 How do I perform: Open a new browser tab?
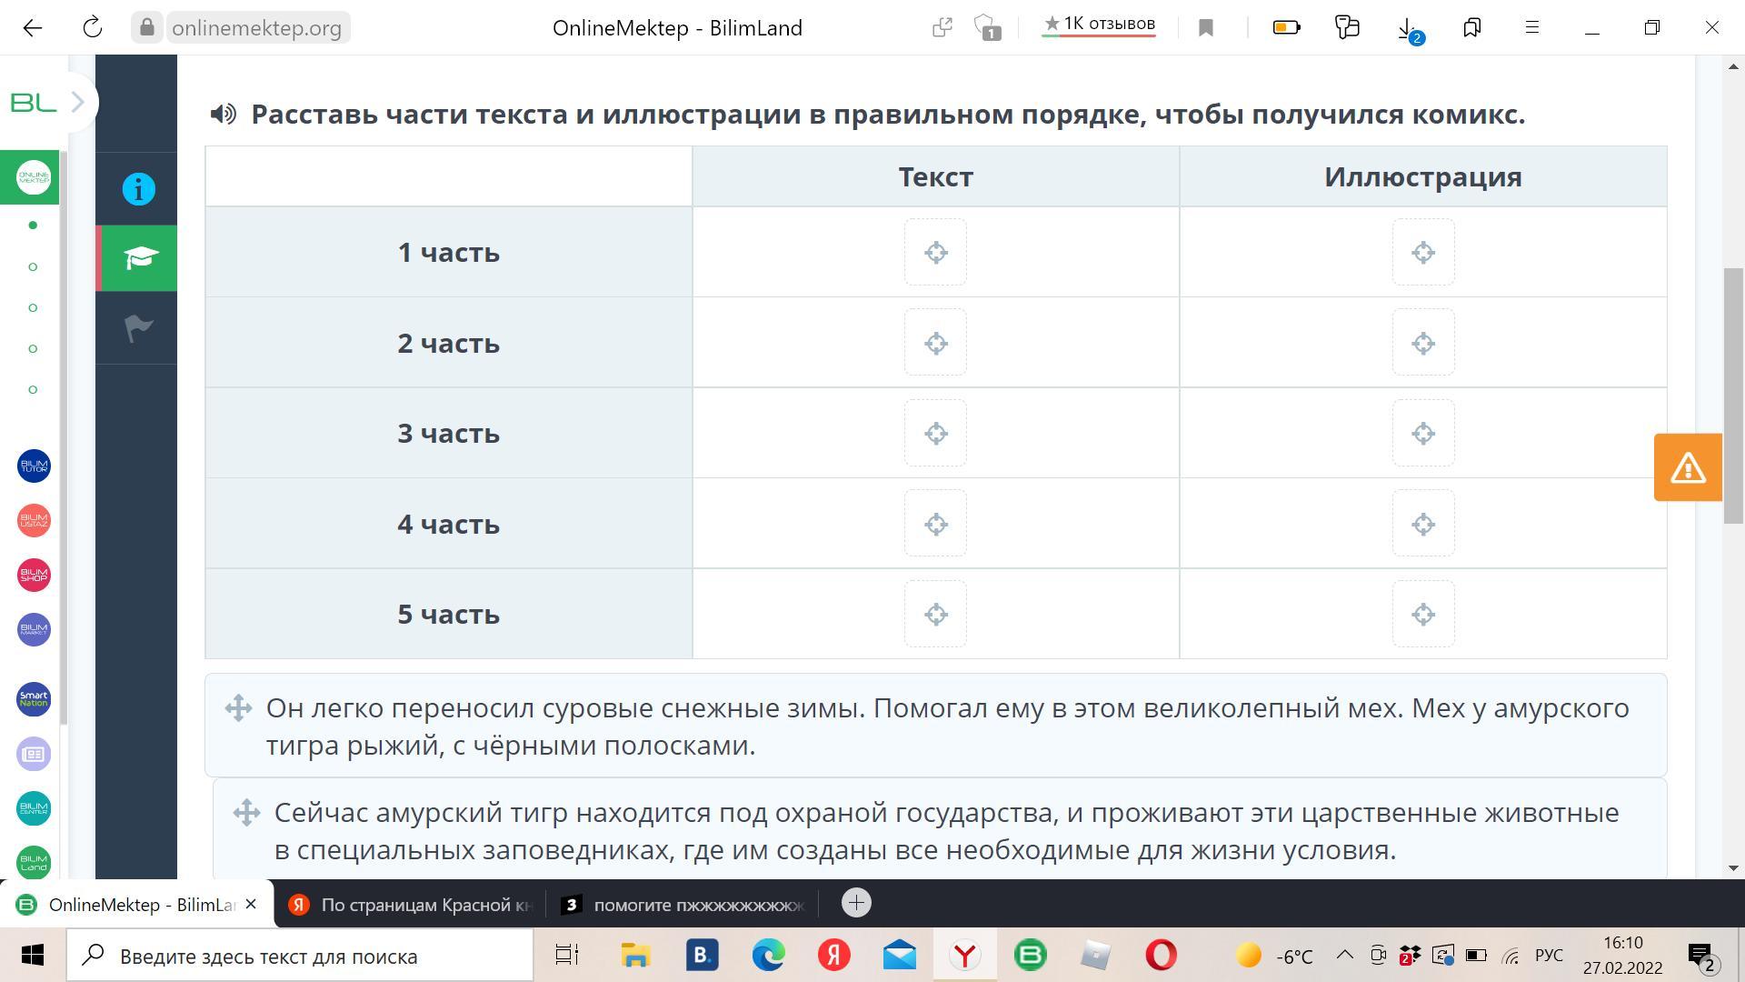(855, 903)
